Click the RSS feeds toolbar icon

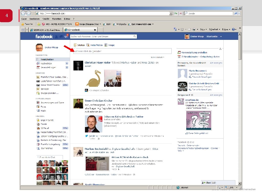coord(182,30)
